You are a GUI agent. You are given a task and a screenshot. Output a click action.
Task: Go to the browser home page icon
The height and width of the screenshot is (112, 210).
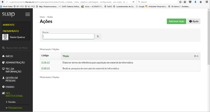tap(200, 2)
